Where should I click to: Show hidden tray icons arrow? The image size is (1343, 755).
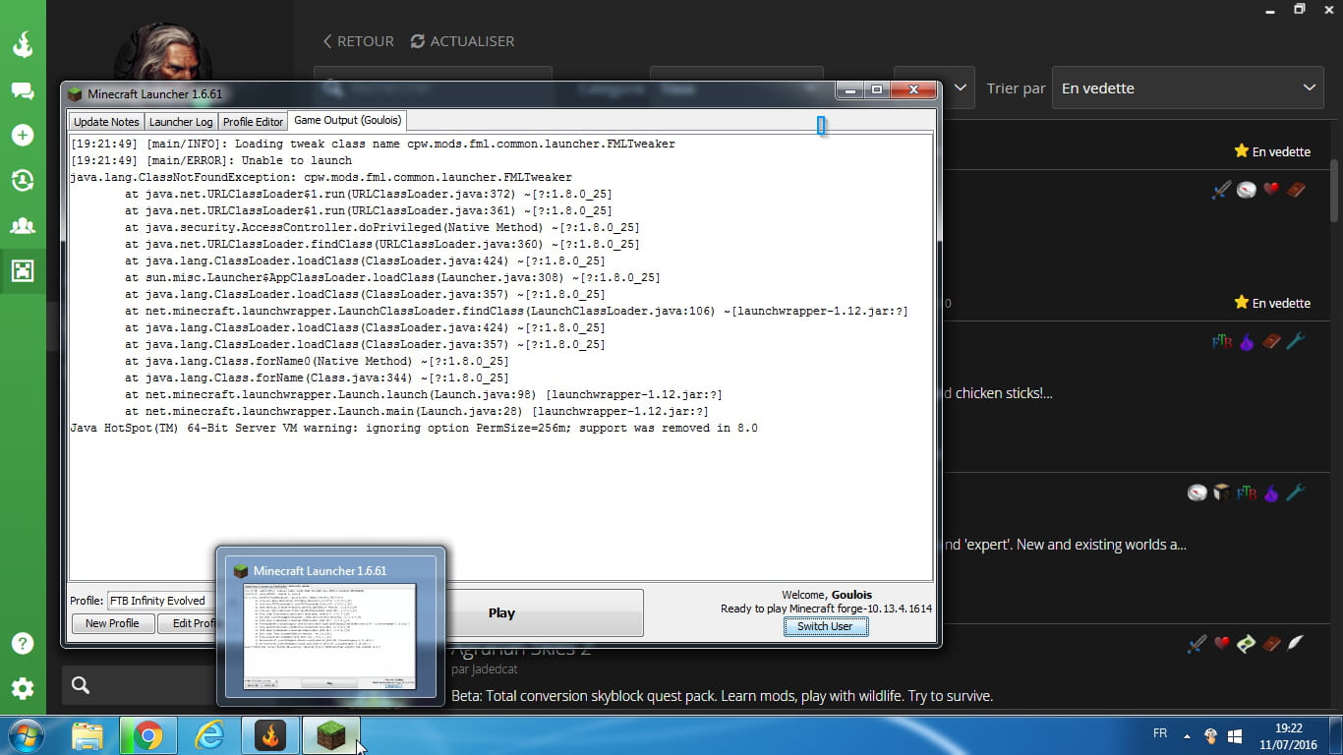click(x=1187, y=735)
